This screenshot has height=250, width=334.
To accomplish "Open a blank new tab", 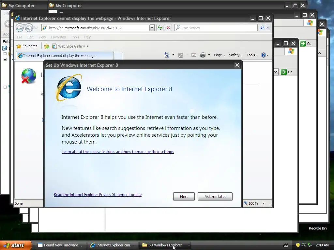I will [118, 56].
